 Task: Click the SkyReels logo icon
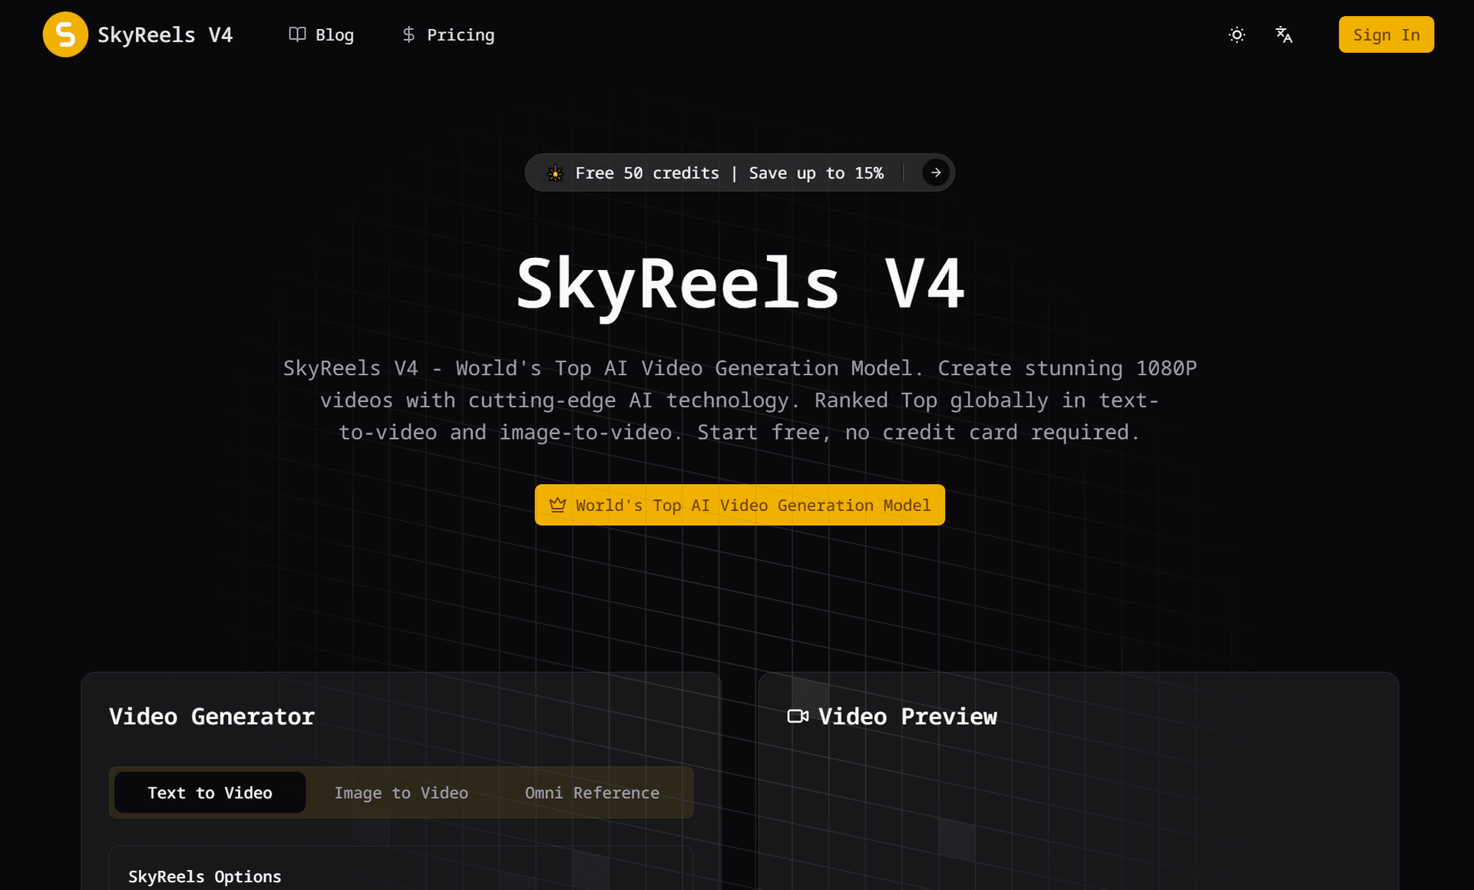tap(65, 34)
